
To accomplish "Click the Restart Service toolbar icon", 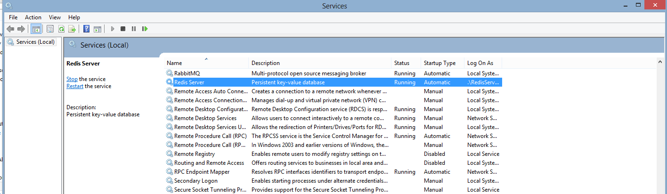I will click(145, 29).
